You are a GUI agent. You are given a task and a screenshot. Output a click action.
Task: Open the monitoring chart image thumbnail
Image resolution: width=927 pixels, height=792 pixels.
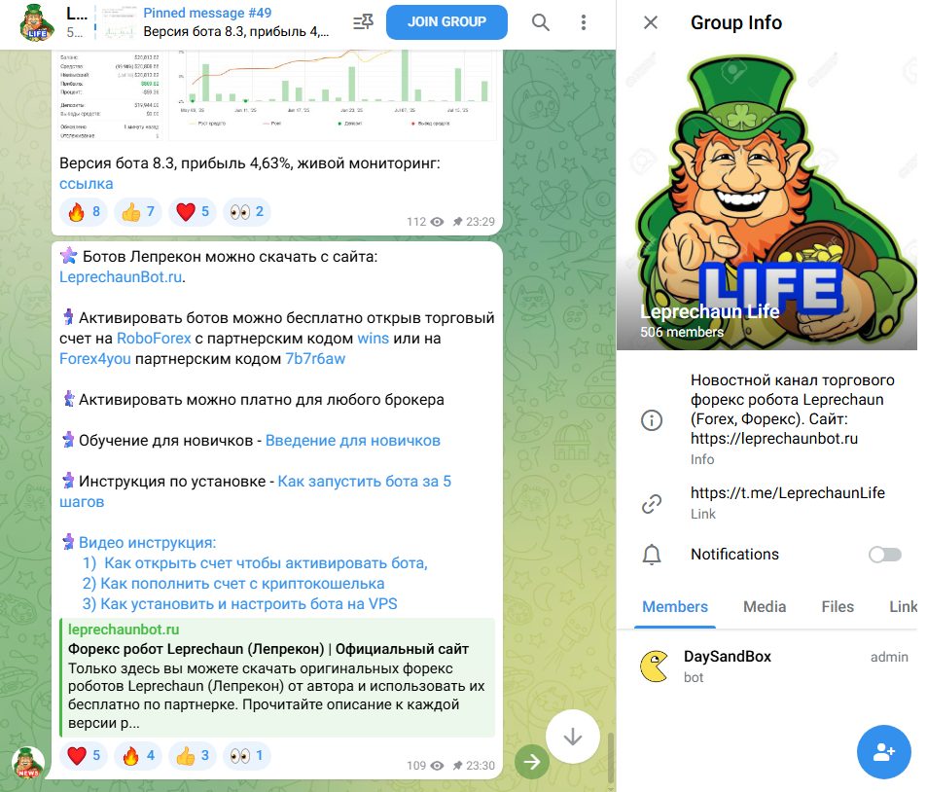coord(276,94)
